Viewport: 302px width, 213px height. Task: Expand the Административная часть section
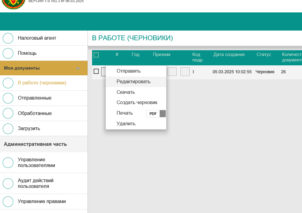[x=35, y=144]
